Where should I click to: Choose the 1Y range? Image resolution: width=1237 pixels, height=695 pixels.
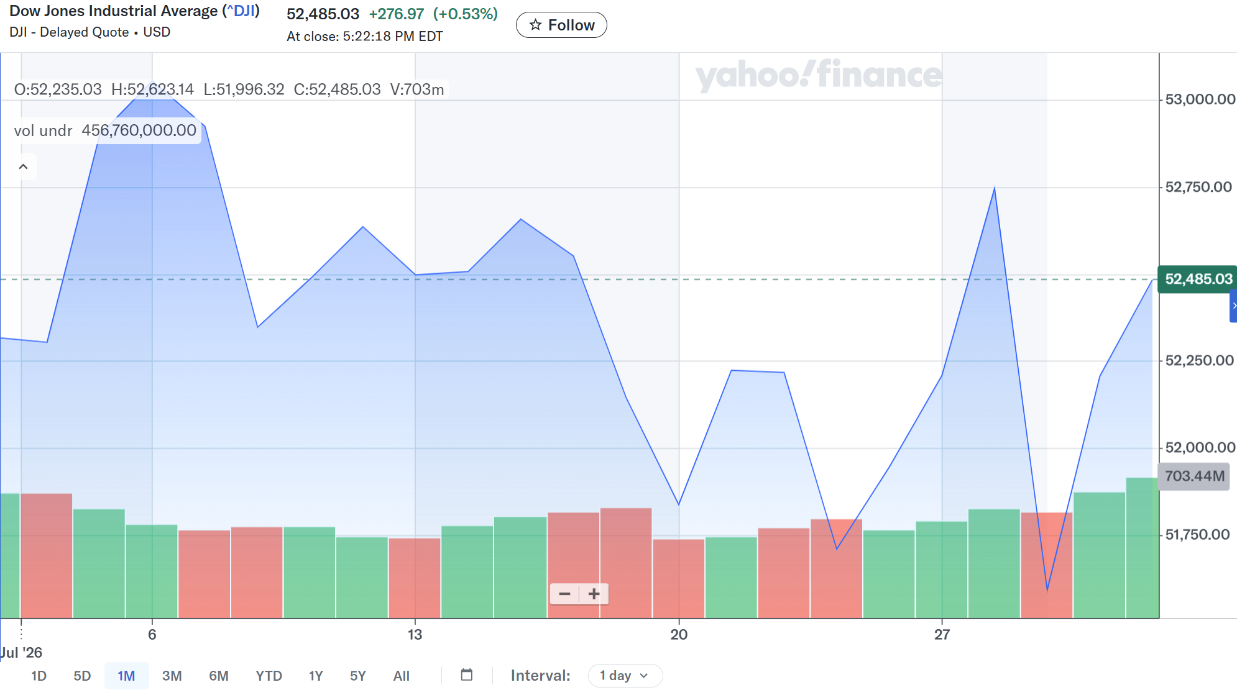pyautogui.click(x=316, y=676)
